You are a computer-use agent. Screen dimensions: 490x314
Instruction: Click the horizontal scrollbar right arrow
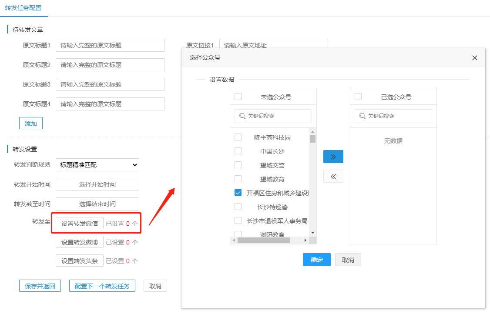[305, 241]
